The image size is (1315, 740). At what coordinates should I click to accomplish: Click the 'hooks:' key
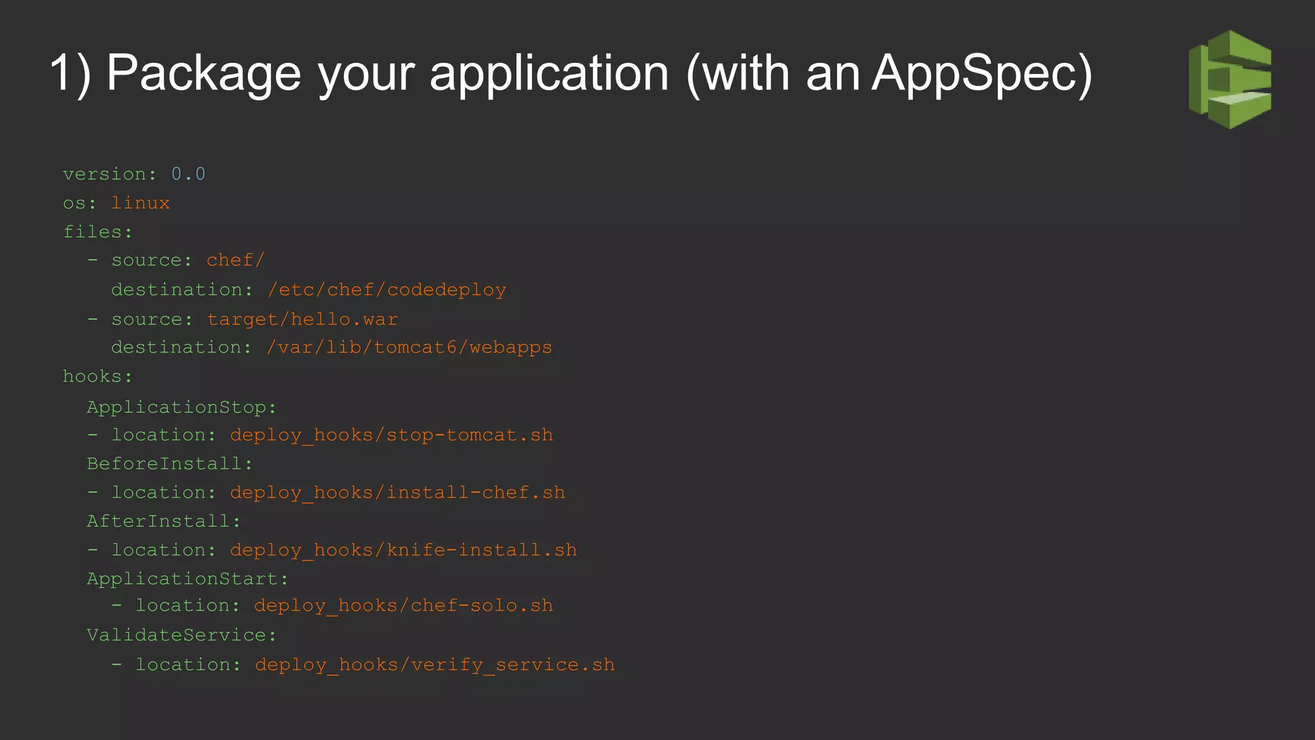point(98,376)
